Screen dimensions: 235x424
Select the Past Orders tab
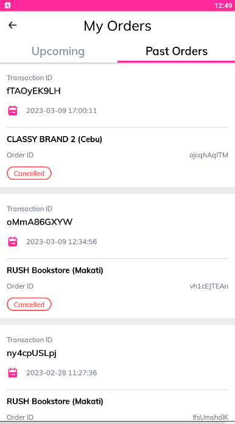coord(177,51)
